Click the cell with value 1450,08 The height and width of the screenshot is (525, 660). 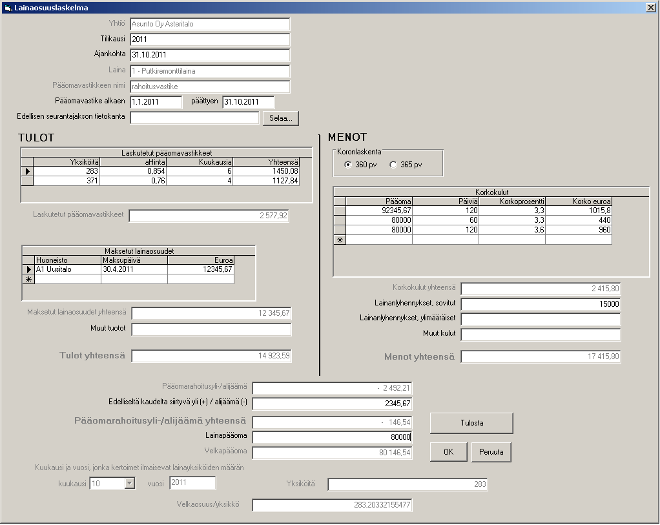pyautogui.click(x=266, y=171)
